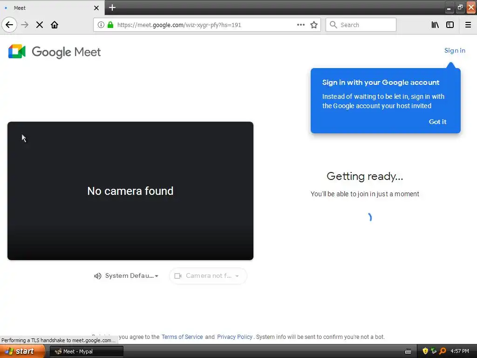Open System Default speaker dropdown
This screenshot has width=477, height=358.
[127, 276]
